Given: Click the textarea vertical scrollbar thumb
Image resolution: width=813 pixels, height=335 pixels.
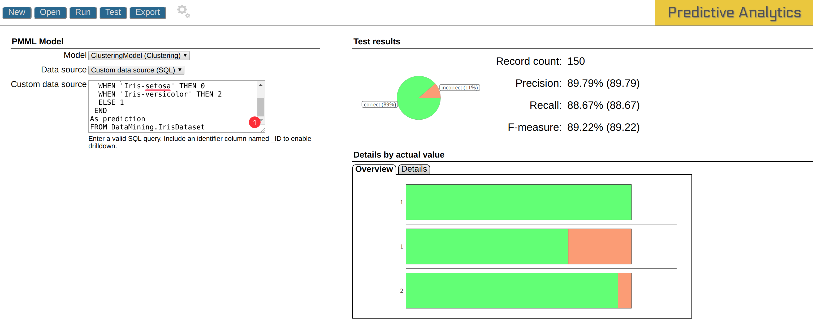Looking at the screenshot, I should [261, 107].
